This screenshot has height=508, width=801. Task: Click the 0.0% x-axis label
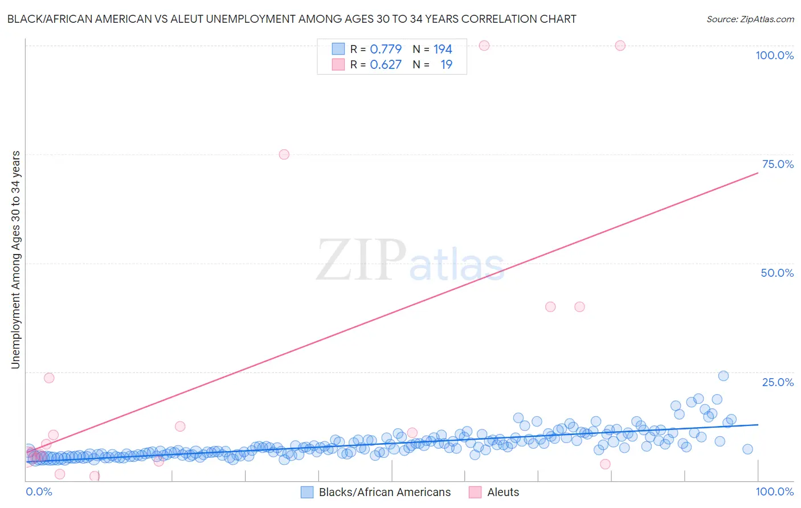coord(39,491)
